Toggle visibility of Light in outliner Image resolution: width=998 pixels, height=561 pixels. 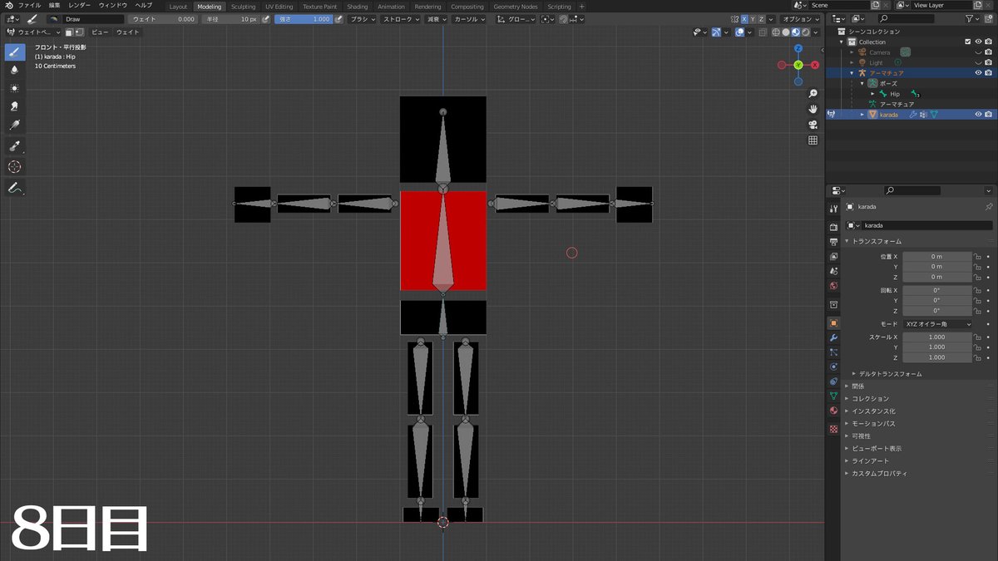[x=978, y=62]
